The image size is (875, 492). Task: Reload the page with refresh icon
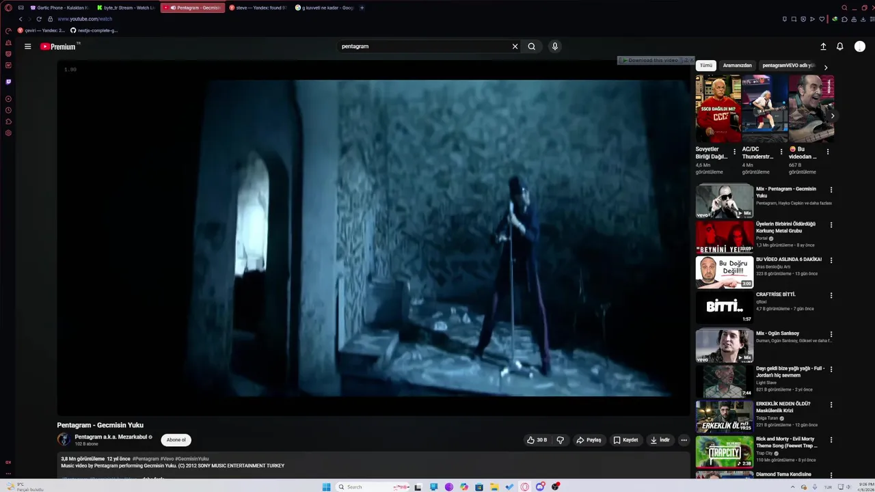(39, 19)
